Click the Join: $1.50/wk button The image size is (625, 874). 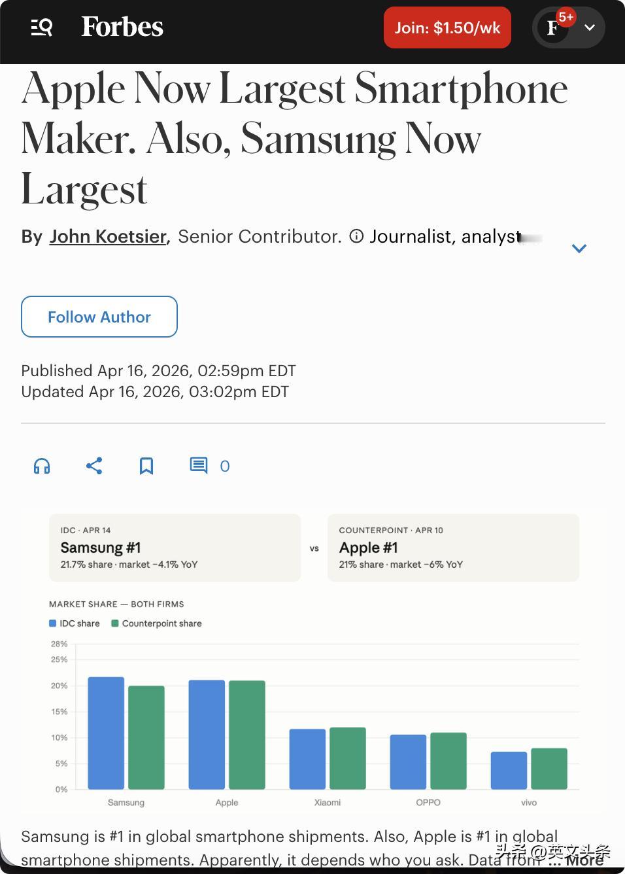click(x=447, y=27)
